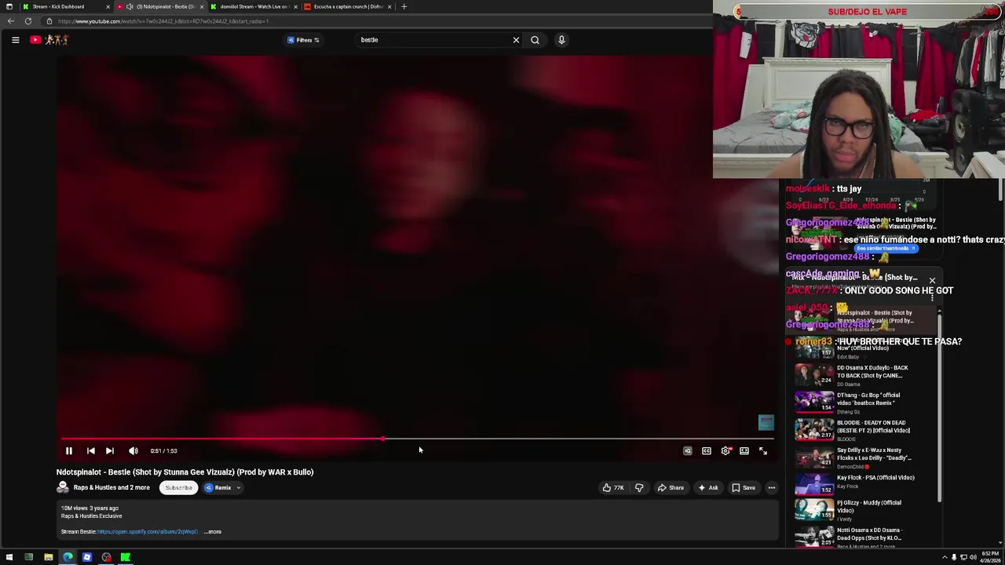The image size is (1005, 565).
Task: Click Ndotspinalot - Bestie video title
Action: pyautogui.click(x=185, y=472)
